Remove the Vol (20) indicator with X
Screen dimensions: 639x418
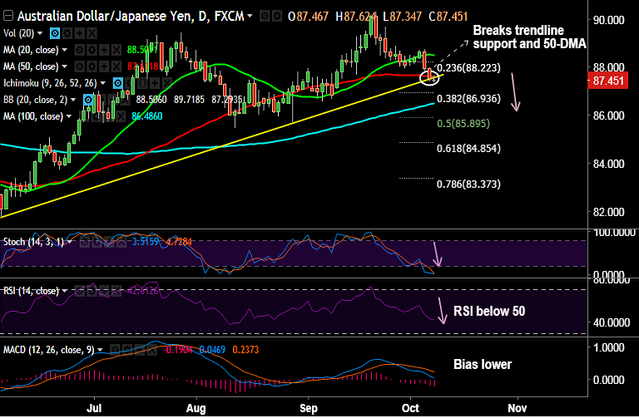point(92,33)
